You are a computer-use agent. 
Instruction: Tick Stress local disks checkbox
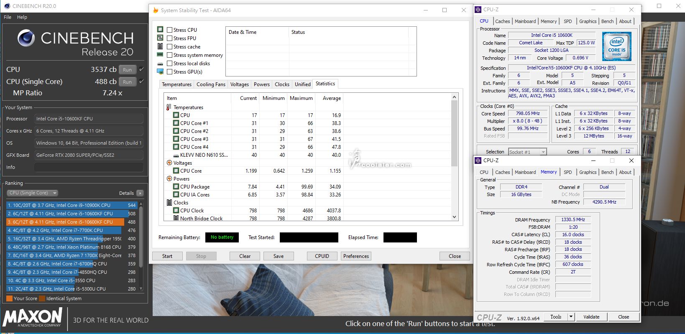(169, 64)
